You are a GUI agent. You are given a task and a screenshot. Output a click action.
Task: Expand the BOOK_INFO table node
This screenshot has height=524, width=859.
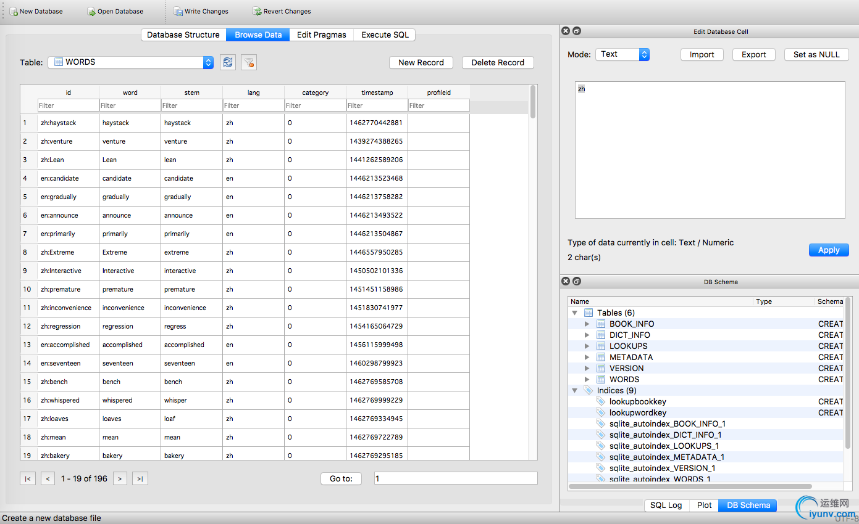tap(587, 324)
